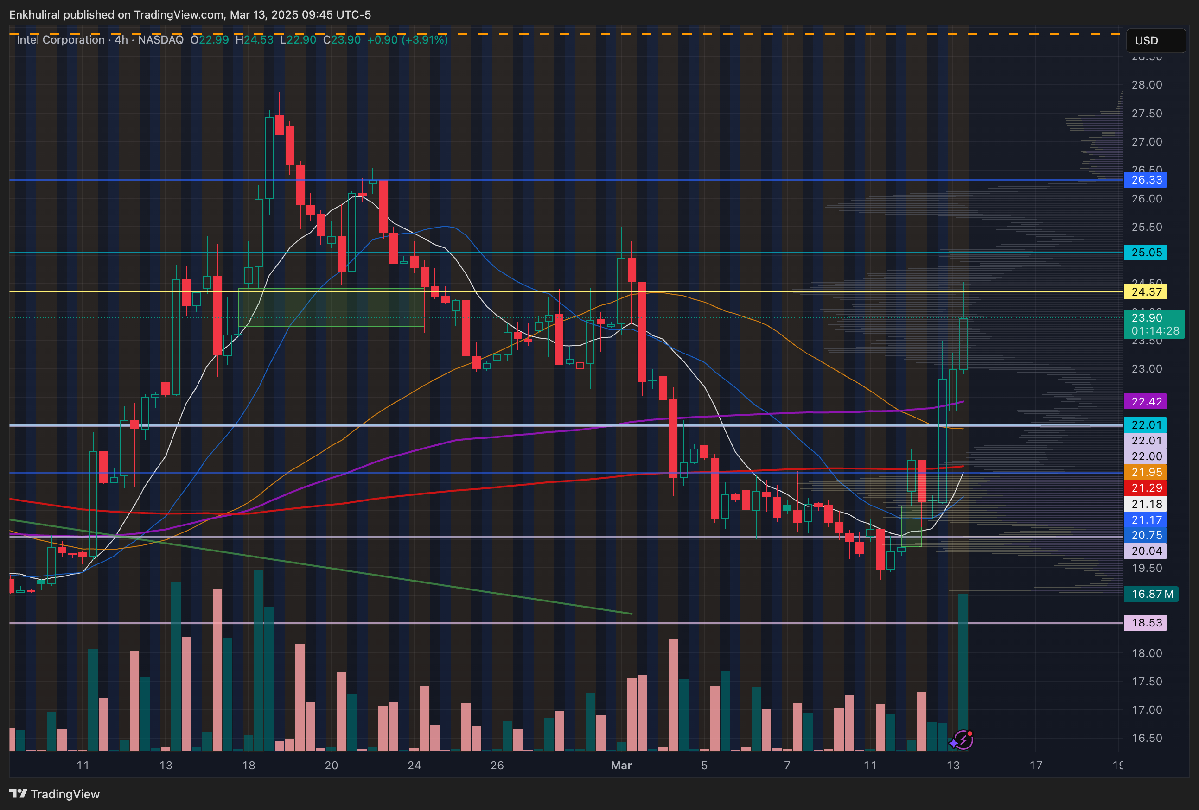Click the purple sparkle star icon near date 13

pyautogui.click(x=953, y=743)
